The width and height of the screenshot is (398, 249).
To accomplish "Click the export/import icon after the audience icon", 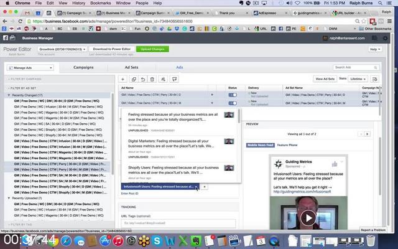I will (x=174, y=79).
